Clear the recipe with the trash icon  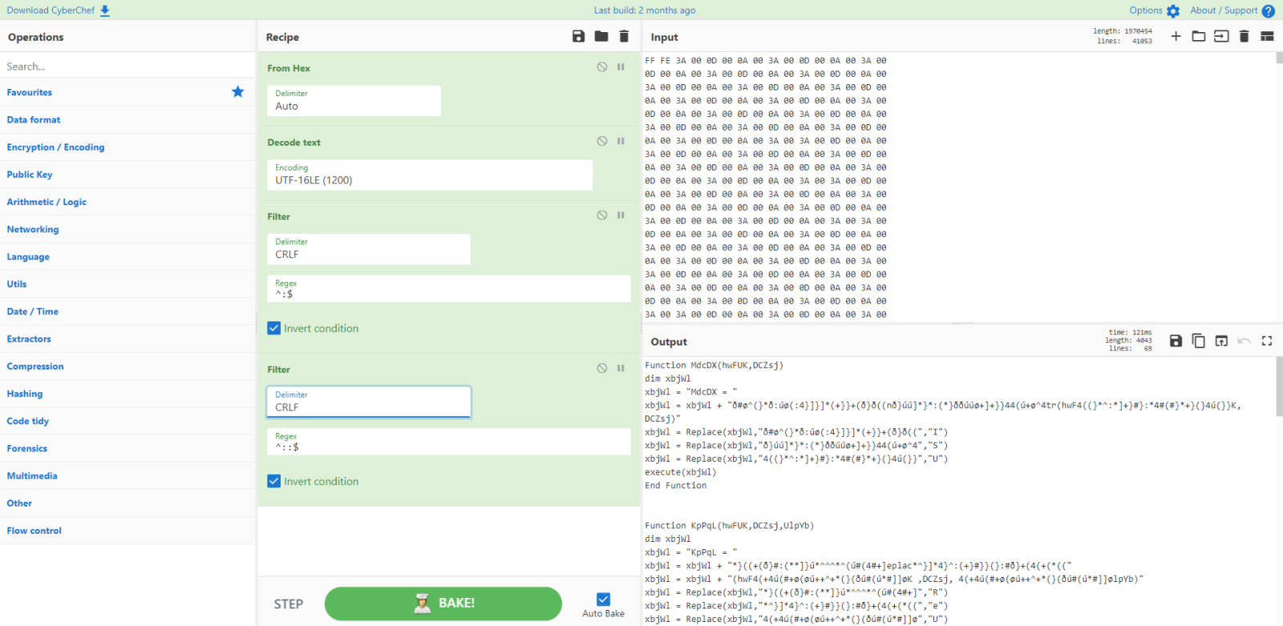click(x=624, y=37)
